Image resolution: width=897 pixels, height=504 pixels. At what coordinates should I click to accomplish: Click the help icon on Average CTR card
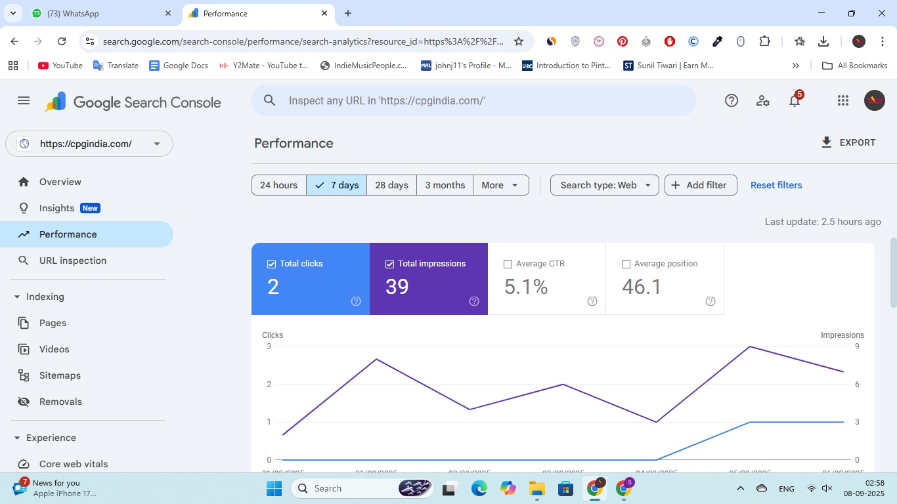tap(592, 301)
